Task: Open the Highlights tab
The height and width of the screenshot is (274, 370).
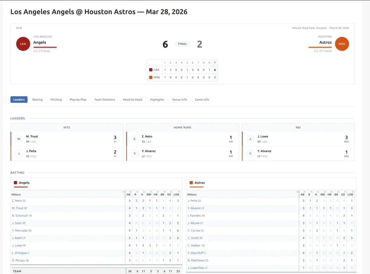Action: (157, 100)
